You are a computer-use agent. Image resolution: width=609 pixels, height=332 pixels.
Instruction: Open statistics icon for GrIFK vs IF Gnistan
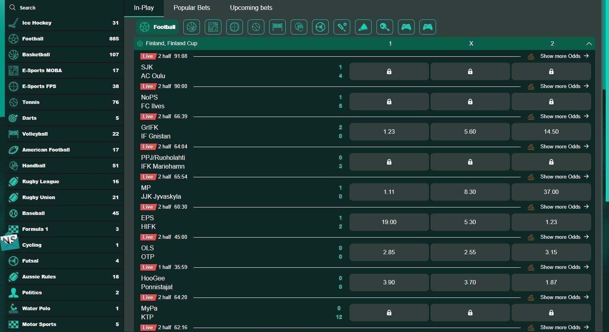pyautogui.click(x=531, y=117)
